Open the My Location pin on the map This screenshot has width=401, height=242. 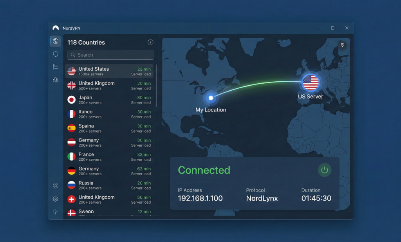pyautogui.click(x=211, y=99)
